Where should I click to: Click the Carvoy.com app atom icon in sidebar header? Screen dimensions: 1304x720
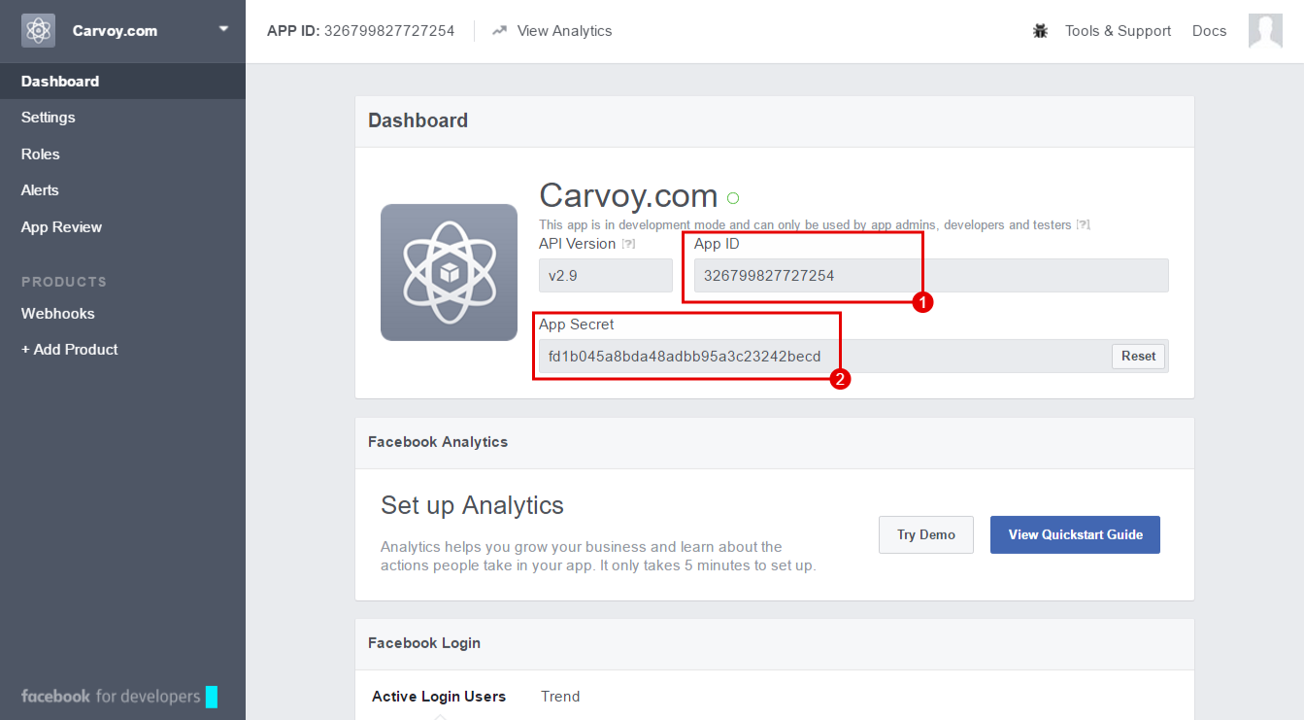tap(39, 31)
